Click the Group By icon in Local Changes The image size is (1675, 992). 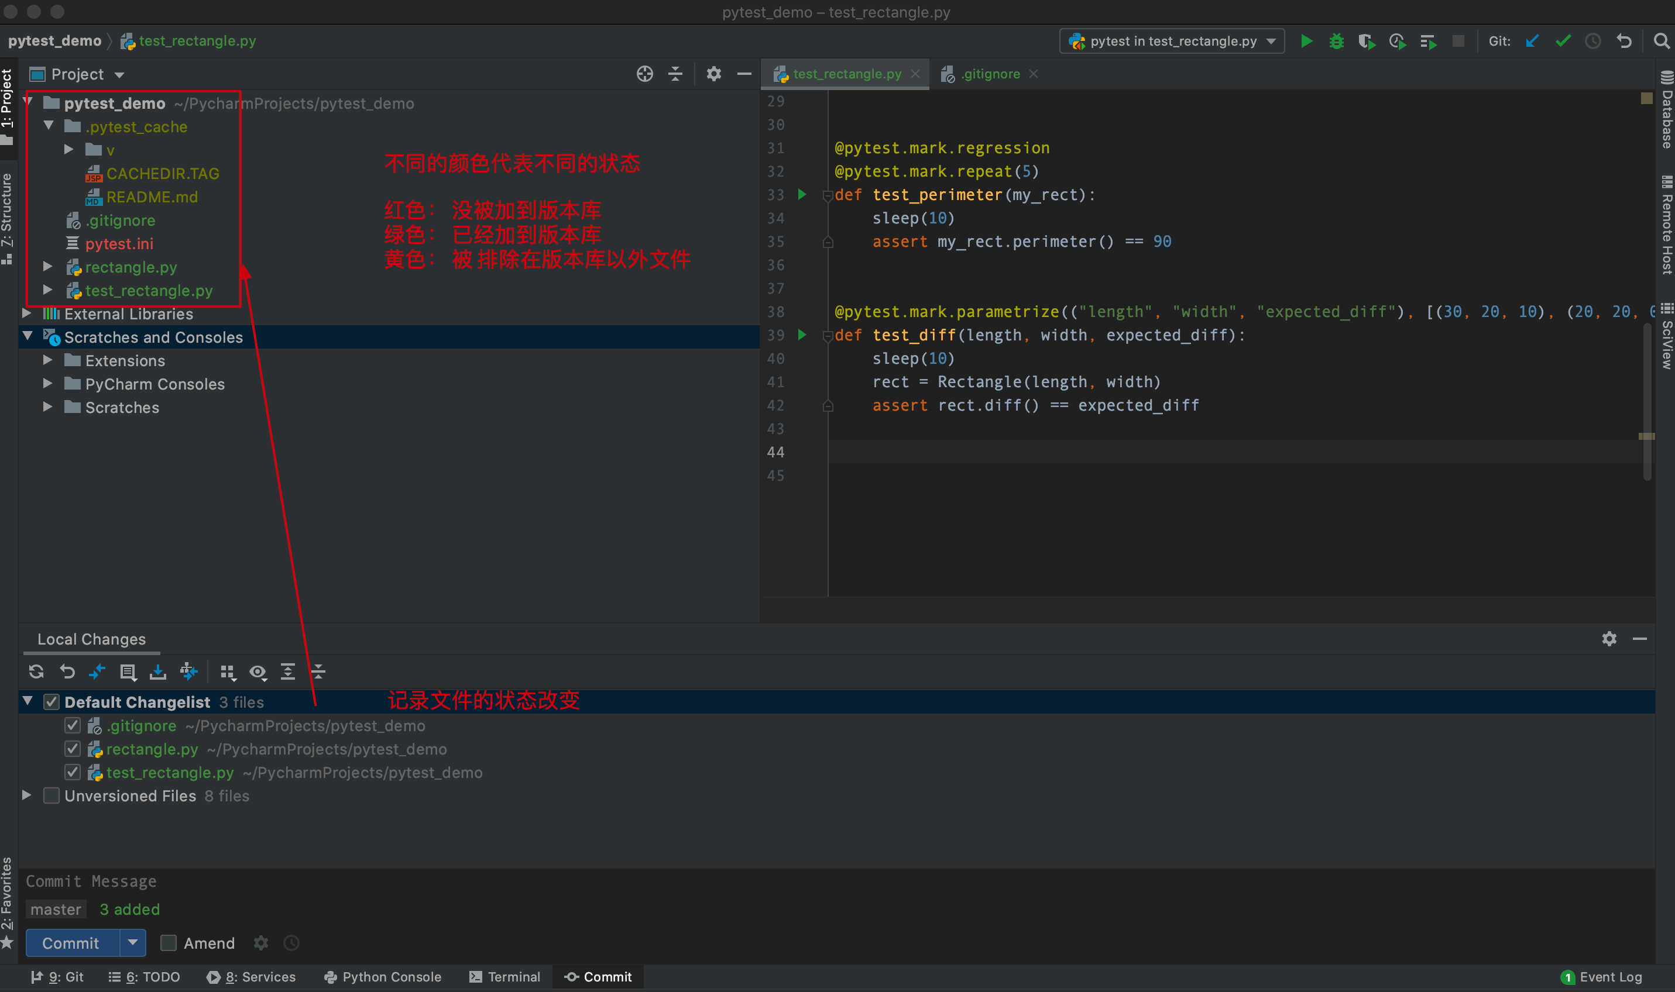(228, 672)
